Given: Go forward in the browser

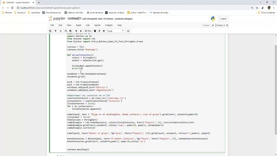Looking at the screenshot, I should coord(8,8).
